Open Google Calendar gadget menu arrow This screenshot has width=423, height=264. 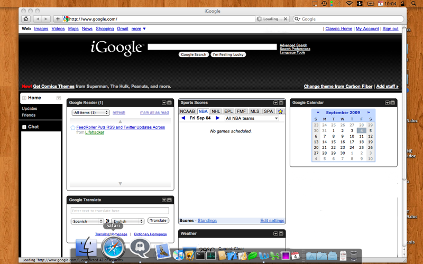tap(387, 102)
